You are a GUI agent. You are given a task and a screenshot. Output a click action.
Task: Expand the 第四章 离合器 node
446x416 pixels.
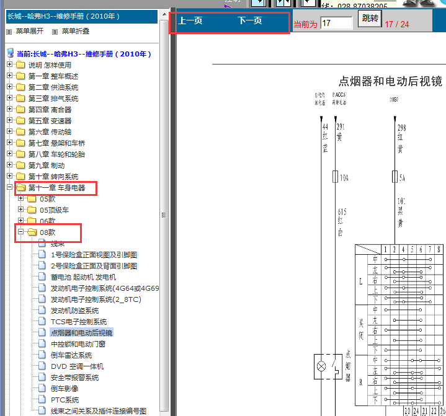pos(10,109)
